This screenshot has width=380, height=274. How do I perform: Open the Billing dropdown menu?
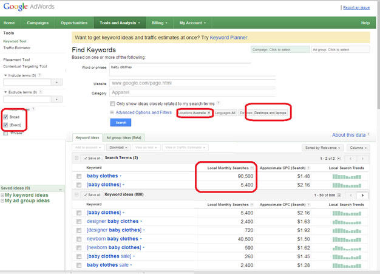pyautogui.click(x=159, y=23)
